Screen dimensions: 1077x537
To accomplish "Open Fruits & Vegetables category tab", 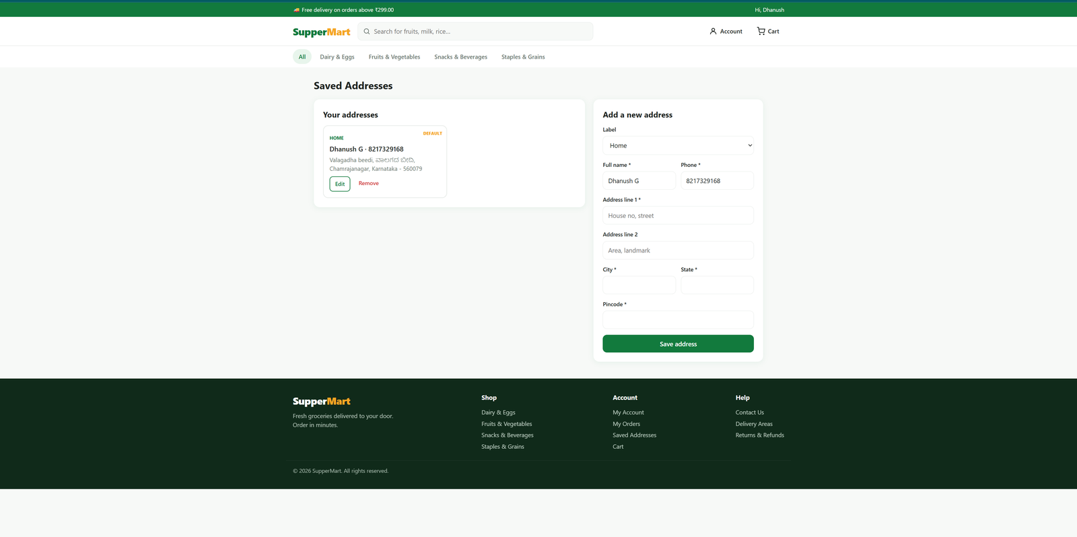I will 394,57.
